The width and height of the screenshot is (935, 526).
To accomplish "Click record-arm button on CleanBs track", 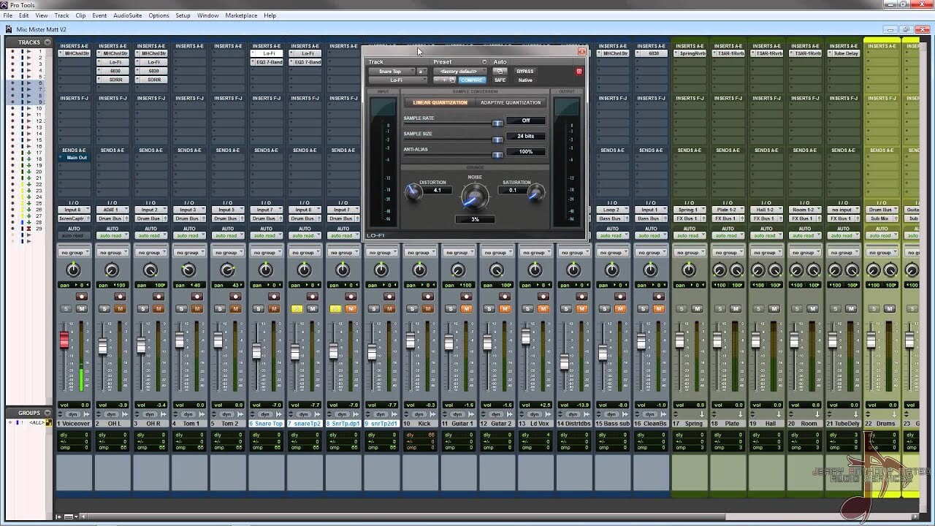I will point(658,297).
